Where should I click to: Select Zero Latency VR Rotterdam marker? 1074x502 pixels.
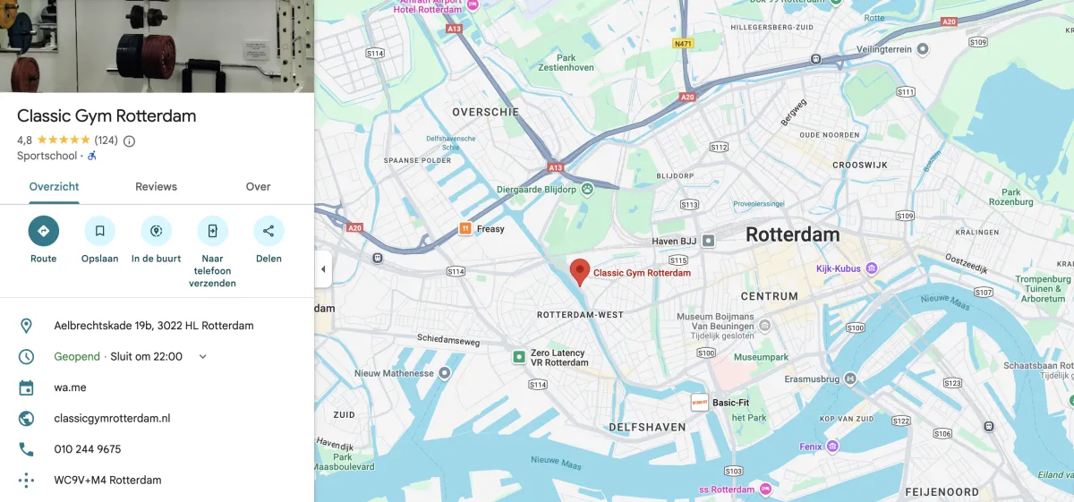[519, 357]
